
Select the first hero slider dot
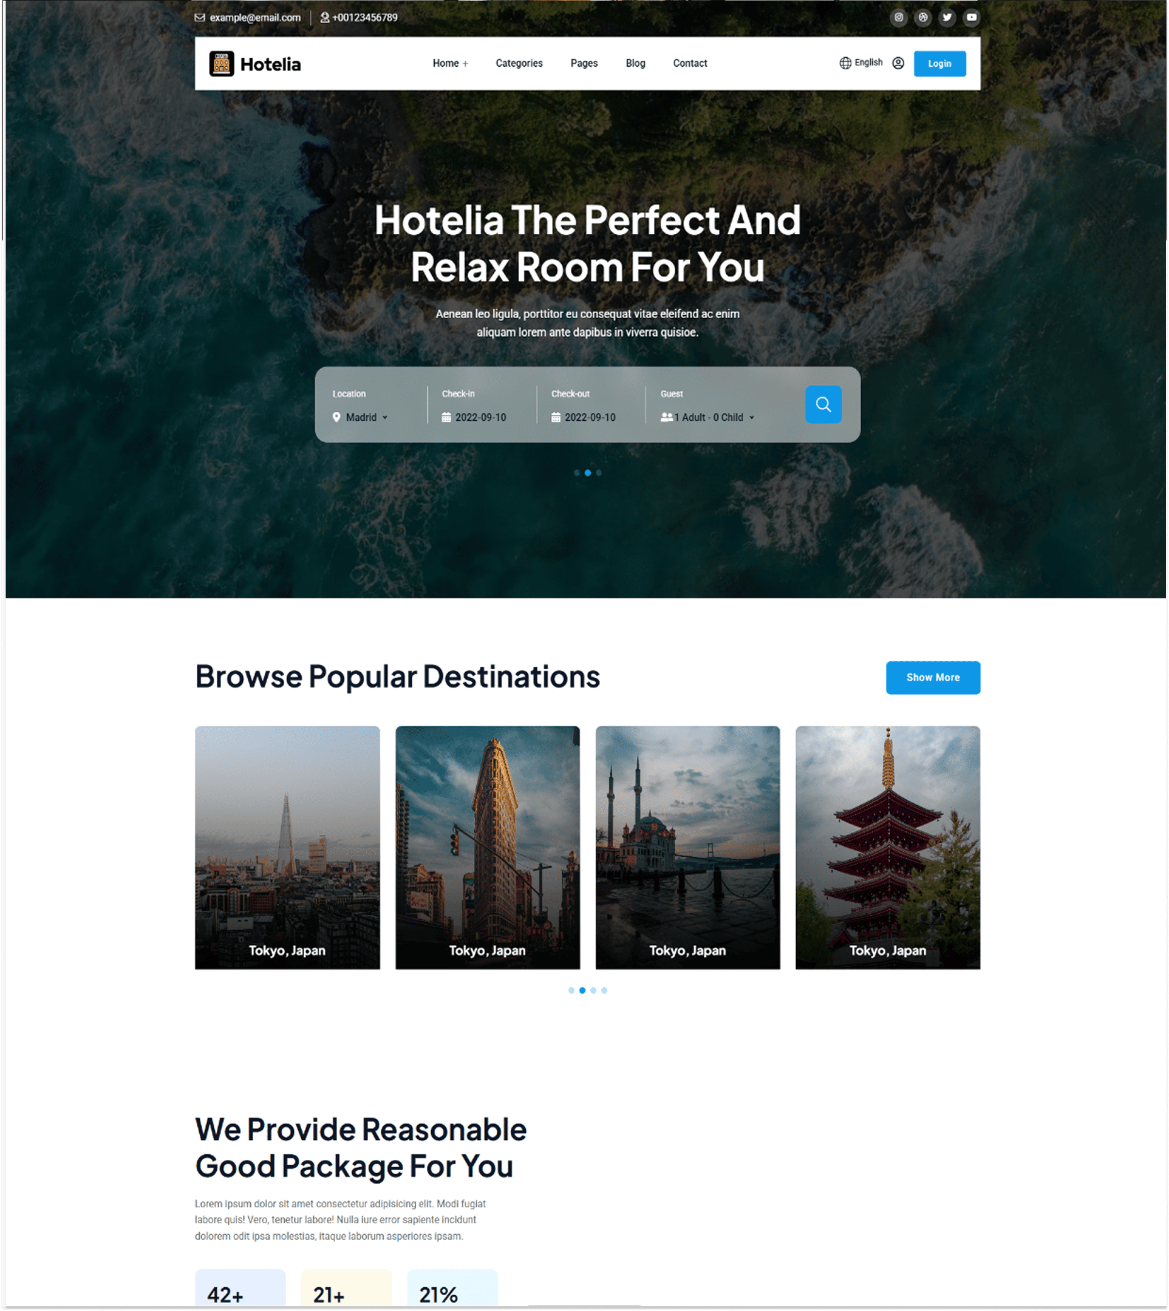(577, 473)
